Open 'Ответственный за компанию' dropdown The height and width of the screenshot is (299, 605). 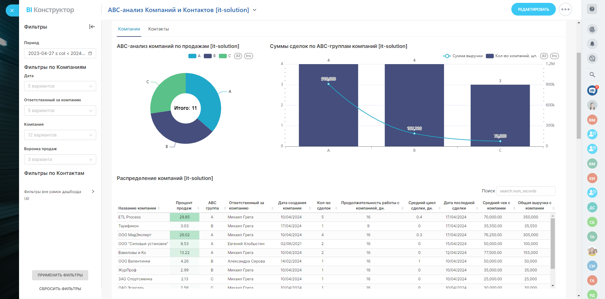60,110
